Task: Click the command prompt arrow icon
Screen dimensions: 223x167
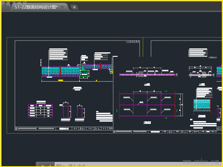Action: pyautogui.click(x=59, y=166)
